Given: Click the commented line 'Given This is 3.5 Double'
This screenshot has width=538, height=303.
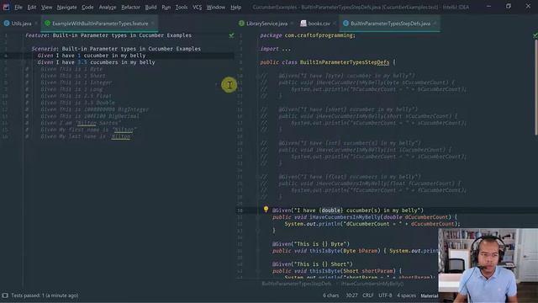Looking at the screenshot, I should click(77, 103).
